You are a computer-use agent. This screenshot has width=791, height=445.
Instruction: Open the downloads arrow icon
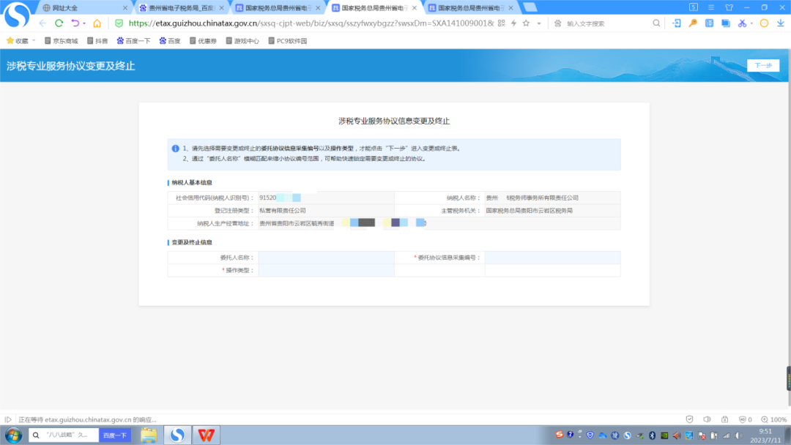[781, 23]
